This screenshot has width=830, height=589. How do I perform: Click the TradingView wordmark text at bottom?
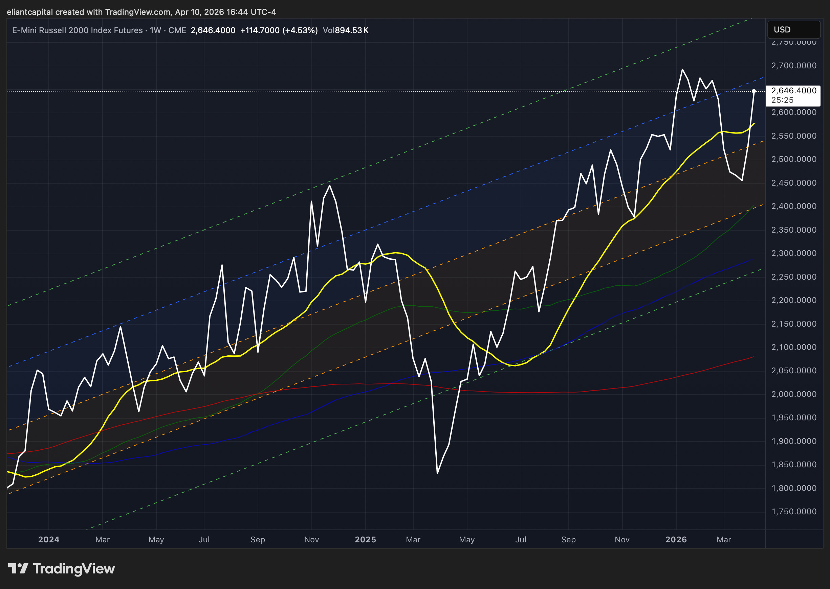[x=74, y=568]
